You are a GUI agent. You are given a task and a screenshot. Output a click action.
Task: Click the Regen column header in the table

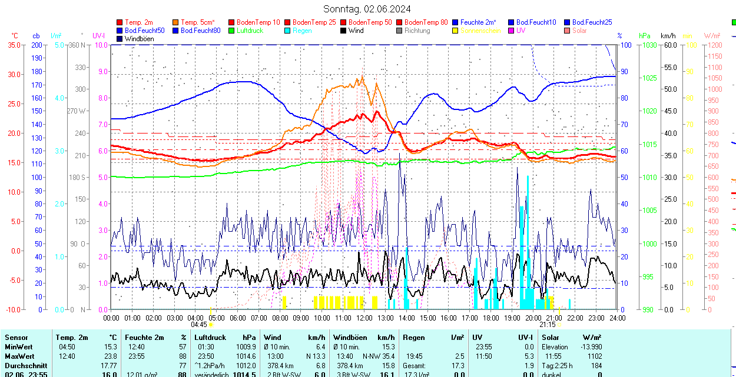(413, 338)
